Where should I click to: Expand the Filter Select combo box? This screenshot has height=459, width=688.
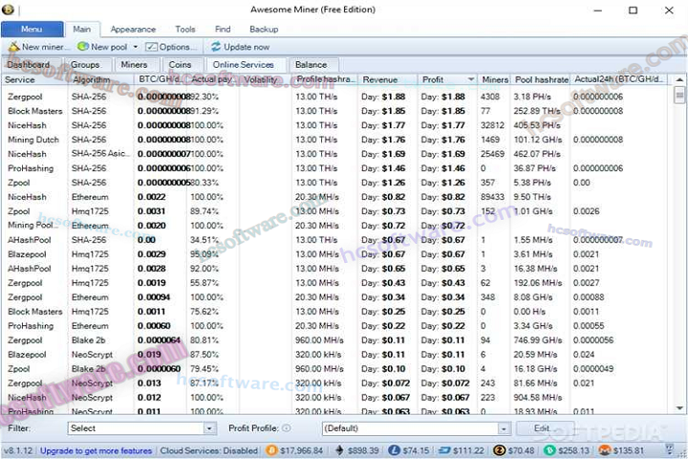click(x=209, y=428)
